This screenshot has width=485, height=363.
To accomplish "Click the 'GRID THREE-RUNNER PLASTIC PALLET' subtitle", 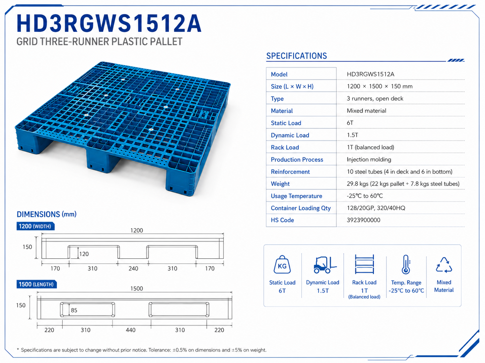I will [99, 42].
